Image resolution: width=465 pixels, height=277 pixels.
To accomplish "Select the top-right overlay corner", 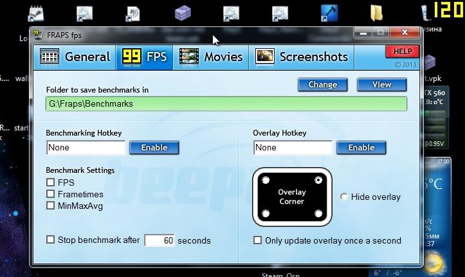I will (x=318, y=180).
